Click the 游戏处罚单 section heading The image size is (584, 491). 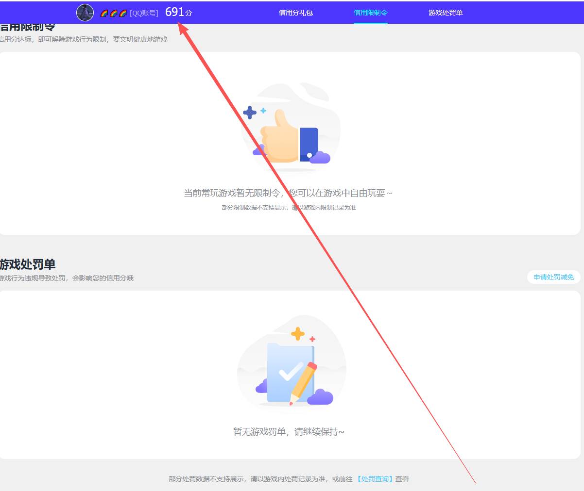(x=28, y=264)
